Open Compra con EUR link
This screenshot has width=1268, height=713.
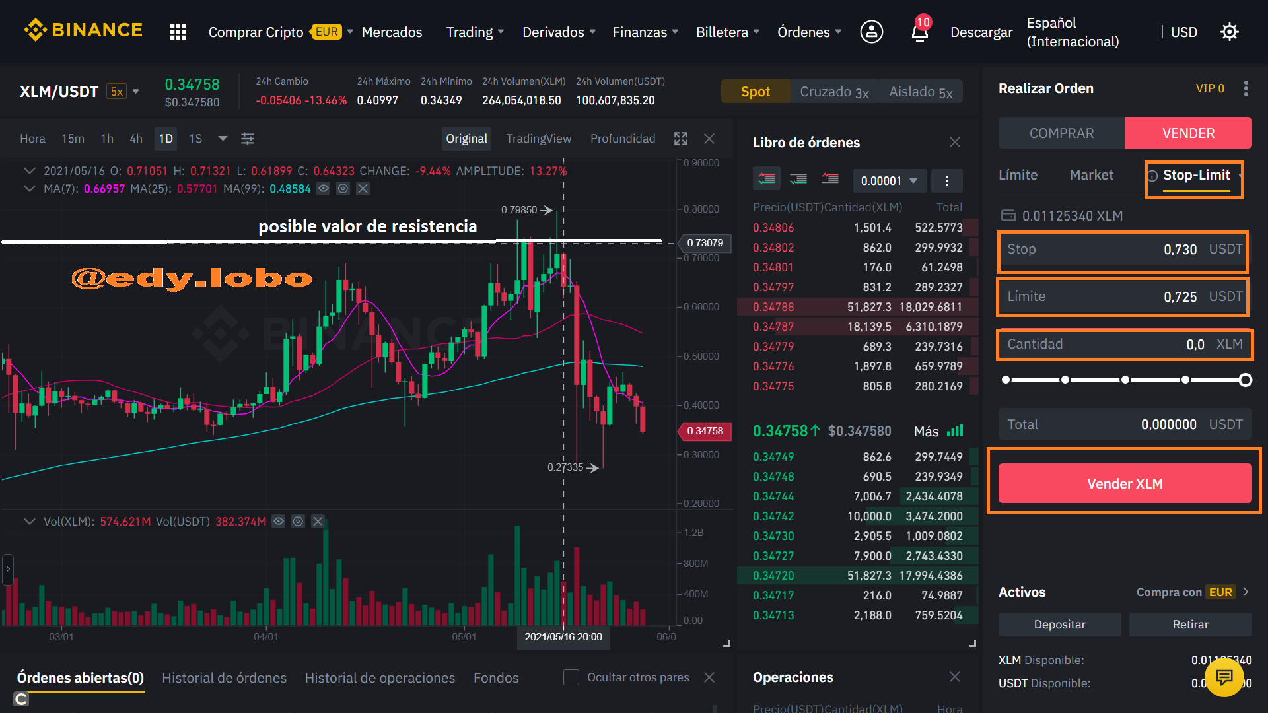tap(1192, 592)
